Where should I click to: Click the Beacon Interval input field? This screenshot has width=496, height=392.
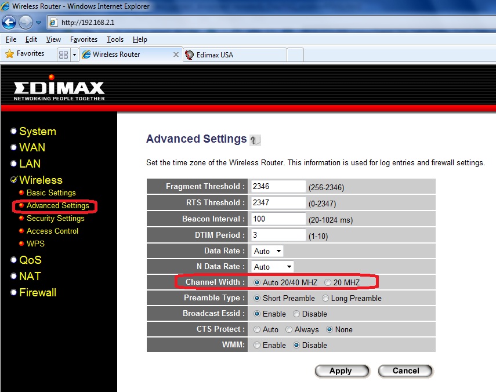278,219
